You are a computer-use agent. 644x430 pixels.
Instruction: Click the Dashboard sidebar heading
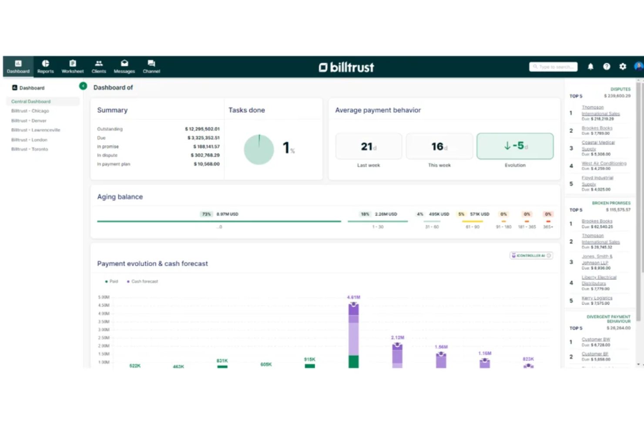tap(28, 88)
